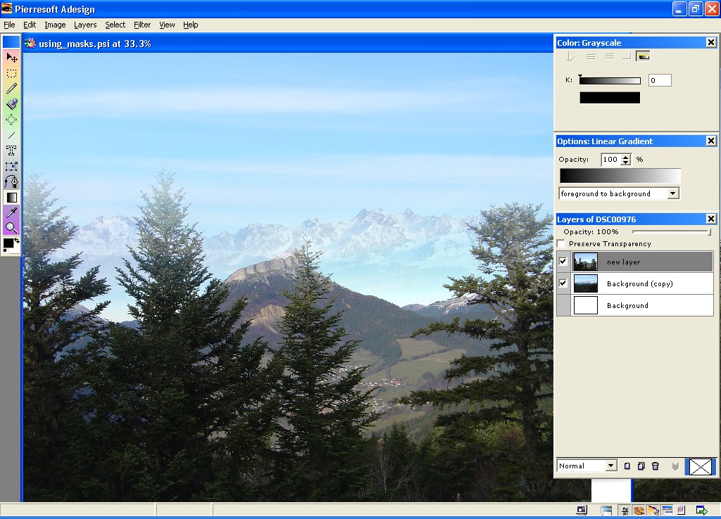The width and height of the screenshot is (721, 519).
Task: Pick the Eyedropper color picker tool
Action: click(x=11, y=212)
